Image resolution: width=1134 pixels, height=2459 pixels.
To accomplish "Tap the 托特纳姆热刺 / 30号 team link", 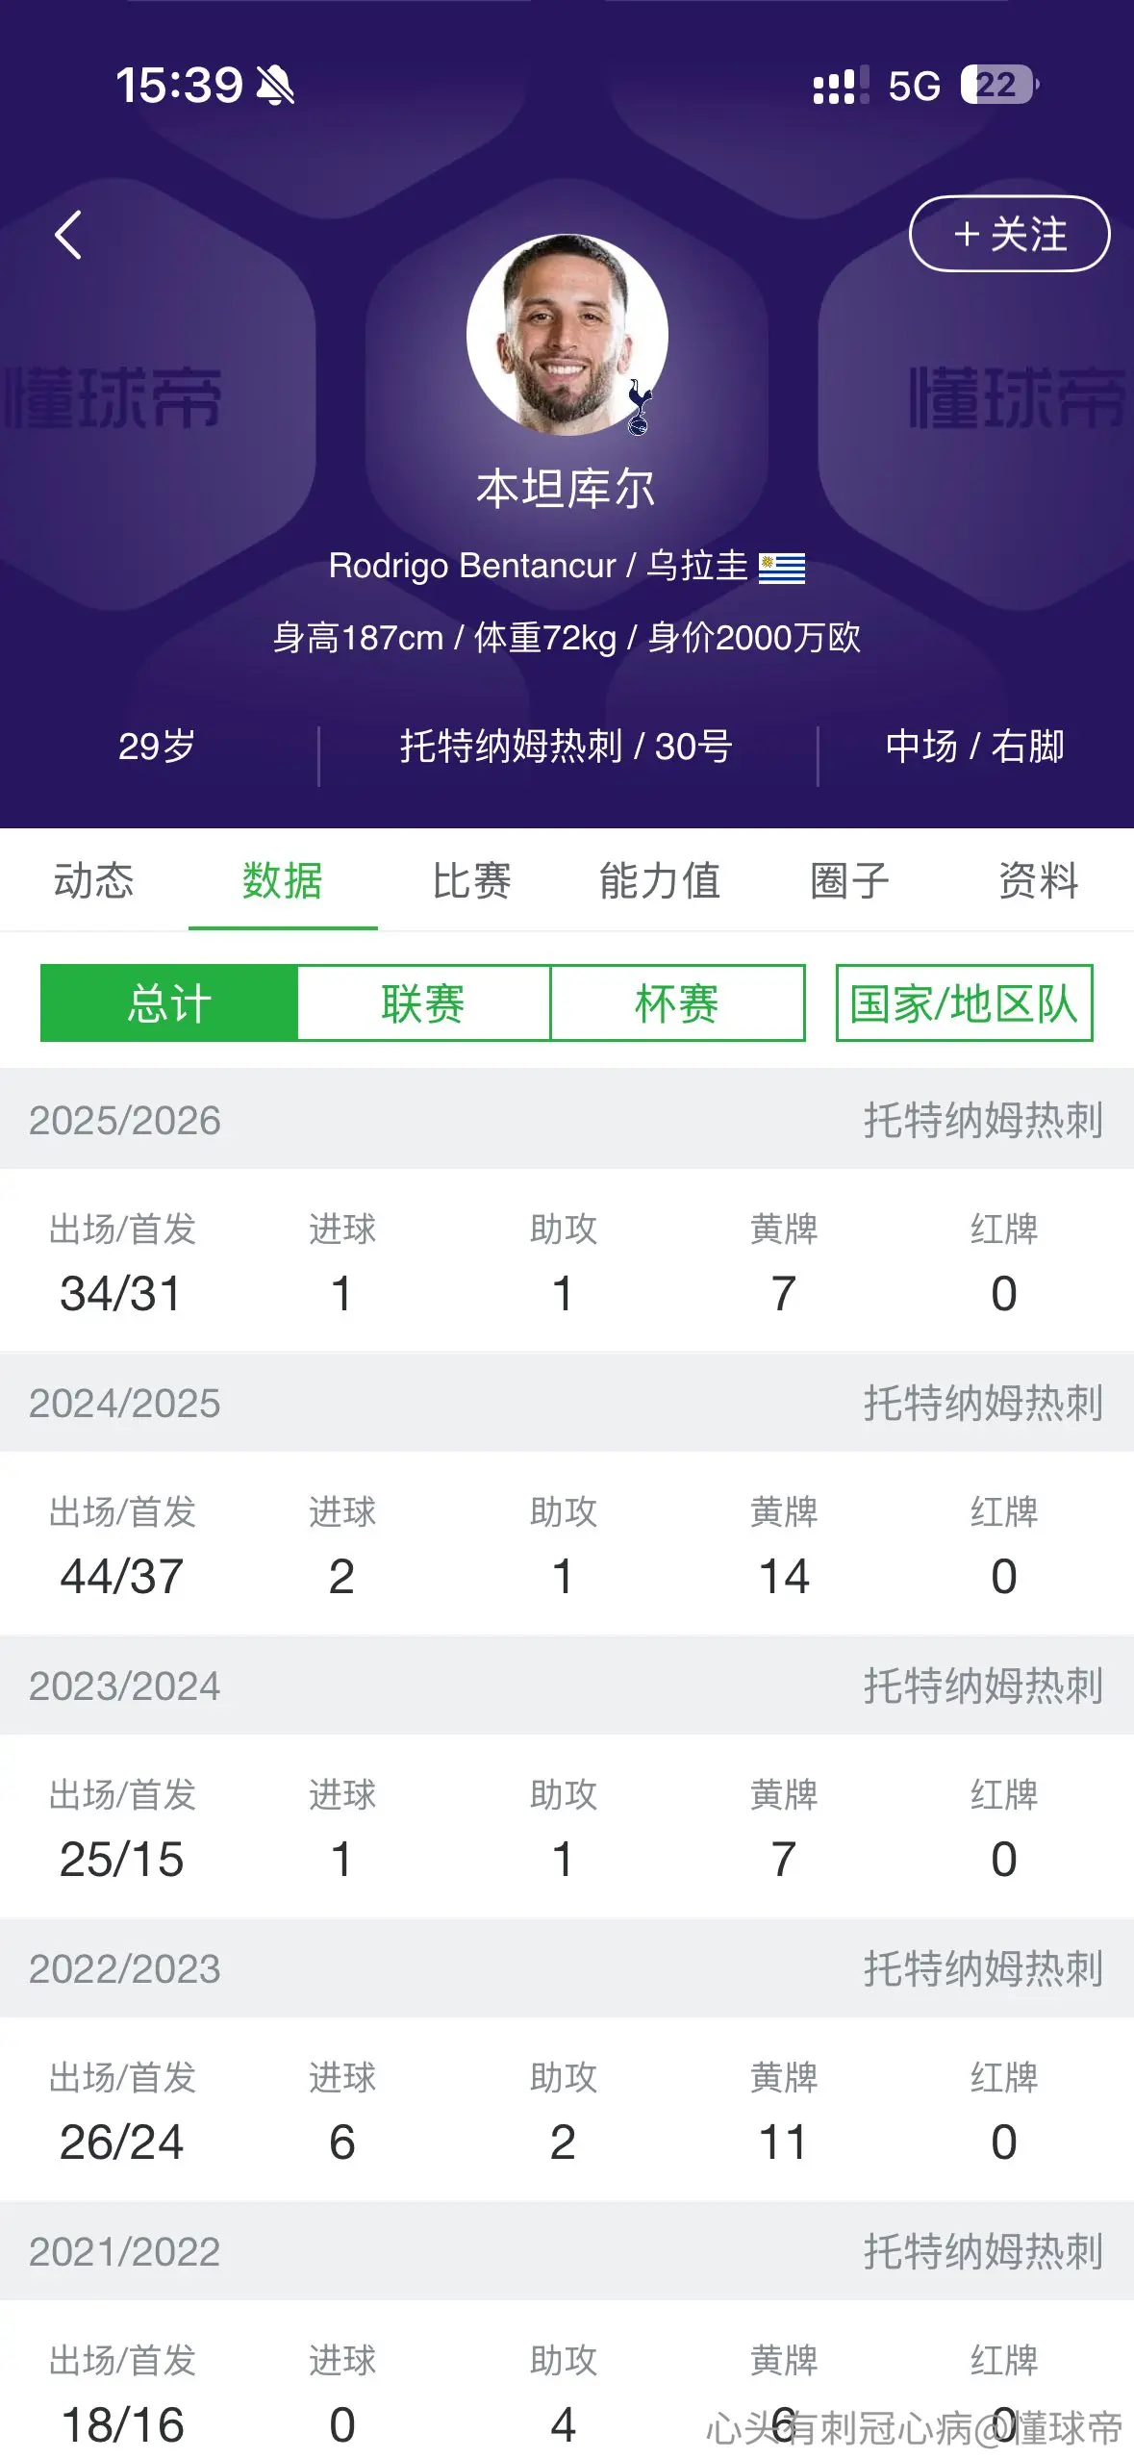I will [x=567, y=747].
